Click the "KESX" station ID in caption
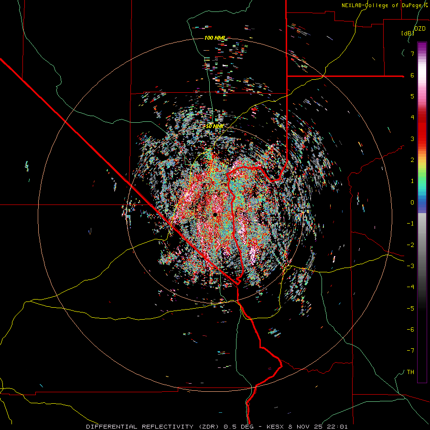Viewport: 430px width, 430px height. click(276, 427)
